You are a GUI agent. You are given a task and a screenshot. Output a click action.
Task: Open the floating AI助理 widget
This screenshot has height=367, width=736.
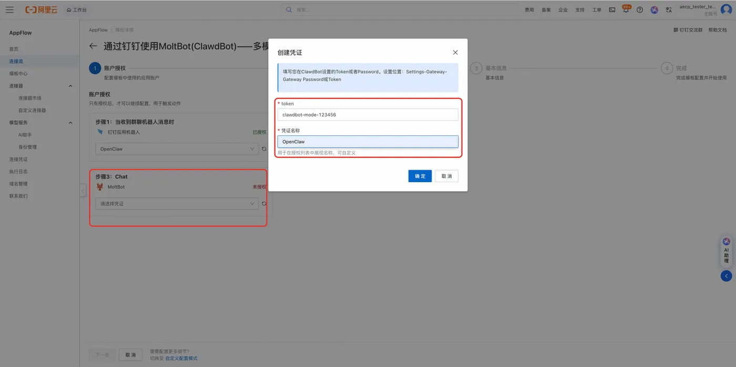click(x=727, y=250)
